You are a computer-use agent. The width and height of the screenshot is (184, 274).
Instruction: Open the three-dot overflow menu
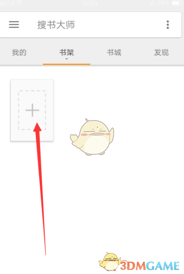click(x=168, y=25)
